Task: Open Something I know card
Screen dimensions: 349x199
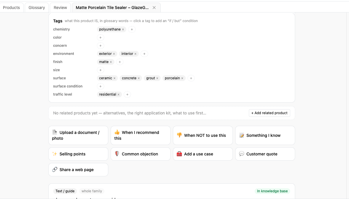Action: coord(265,135)
